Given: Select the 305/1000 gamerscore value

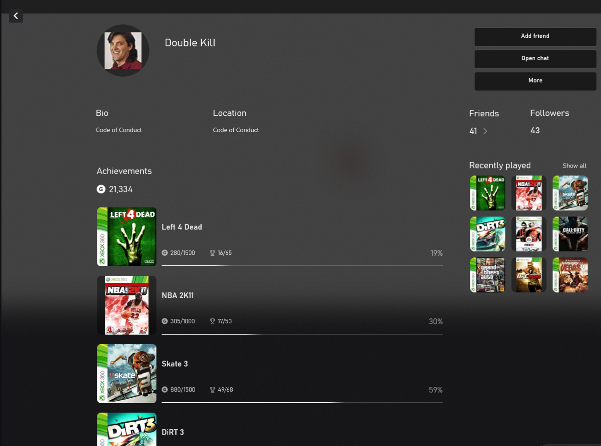Looking at the screenshot, I should point(183,321).
